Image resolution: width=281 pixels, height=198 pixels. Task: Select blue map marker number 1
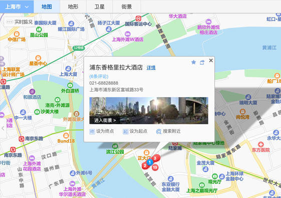[x=150, y=162]
